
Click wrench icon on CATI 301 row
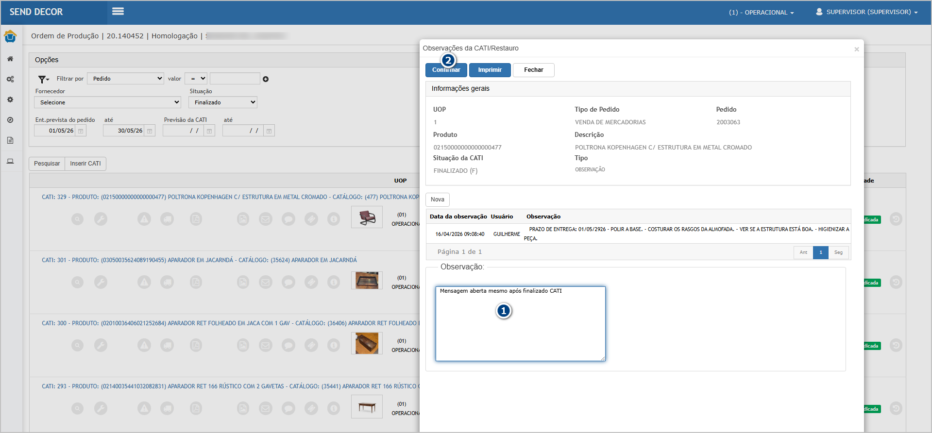point(101,283)
